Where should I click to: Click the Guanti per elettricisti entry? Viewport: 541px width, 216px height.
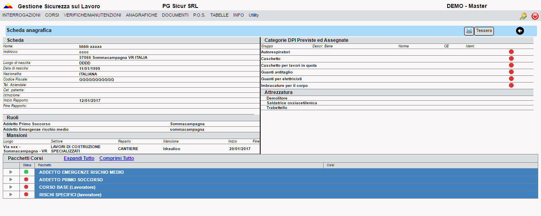281,79
